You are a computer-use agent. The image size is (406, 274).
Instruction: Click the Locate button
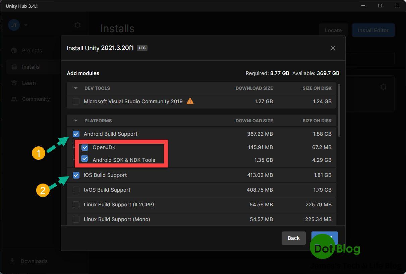(333, 30)
